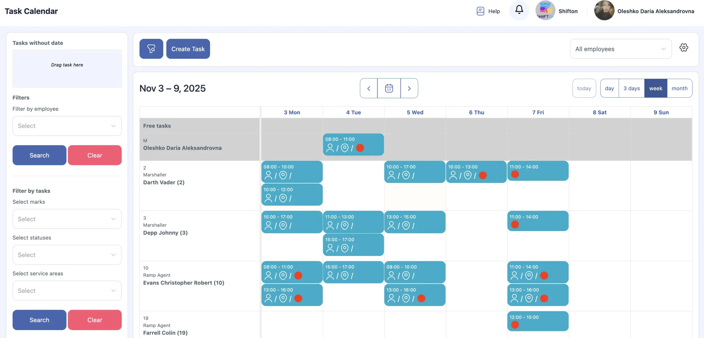Viewport: 704px width, 338px height.
Task: Open calendar settings gear icon
Action: coord(684,48)
